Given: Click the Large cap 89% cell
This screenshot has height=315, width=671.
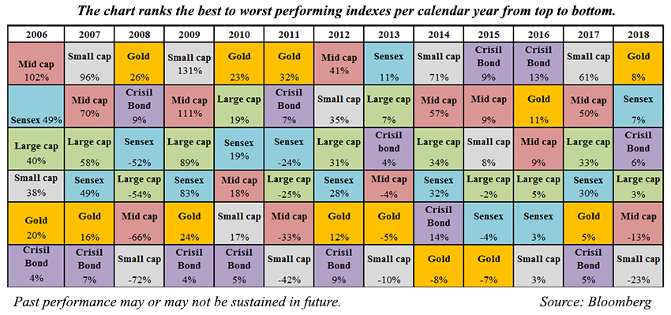Looking at the screenshot, I should (x=189, y=149).
